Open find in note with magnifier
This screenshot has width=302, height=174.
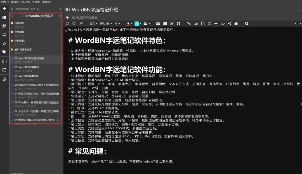click(247, 23)
